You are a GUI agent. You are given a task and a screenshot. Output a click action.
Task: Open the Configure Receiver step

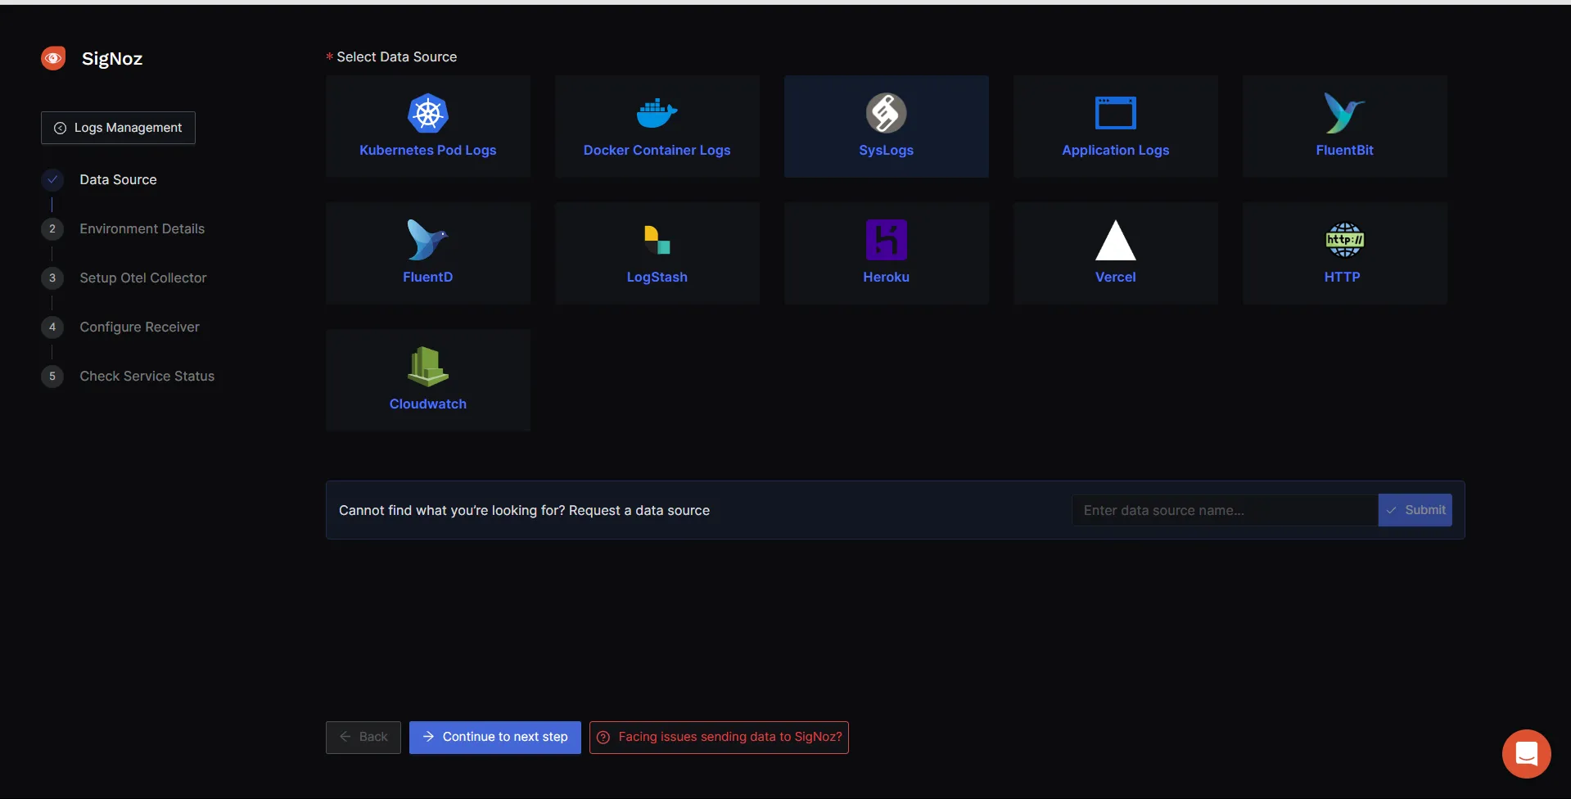139,327
